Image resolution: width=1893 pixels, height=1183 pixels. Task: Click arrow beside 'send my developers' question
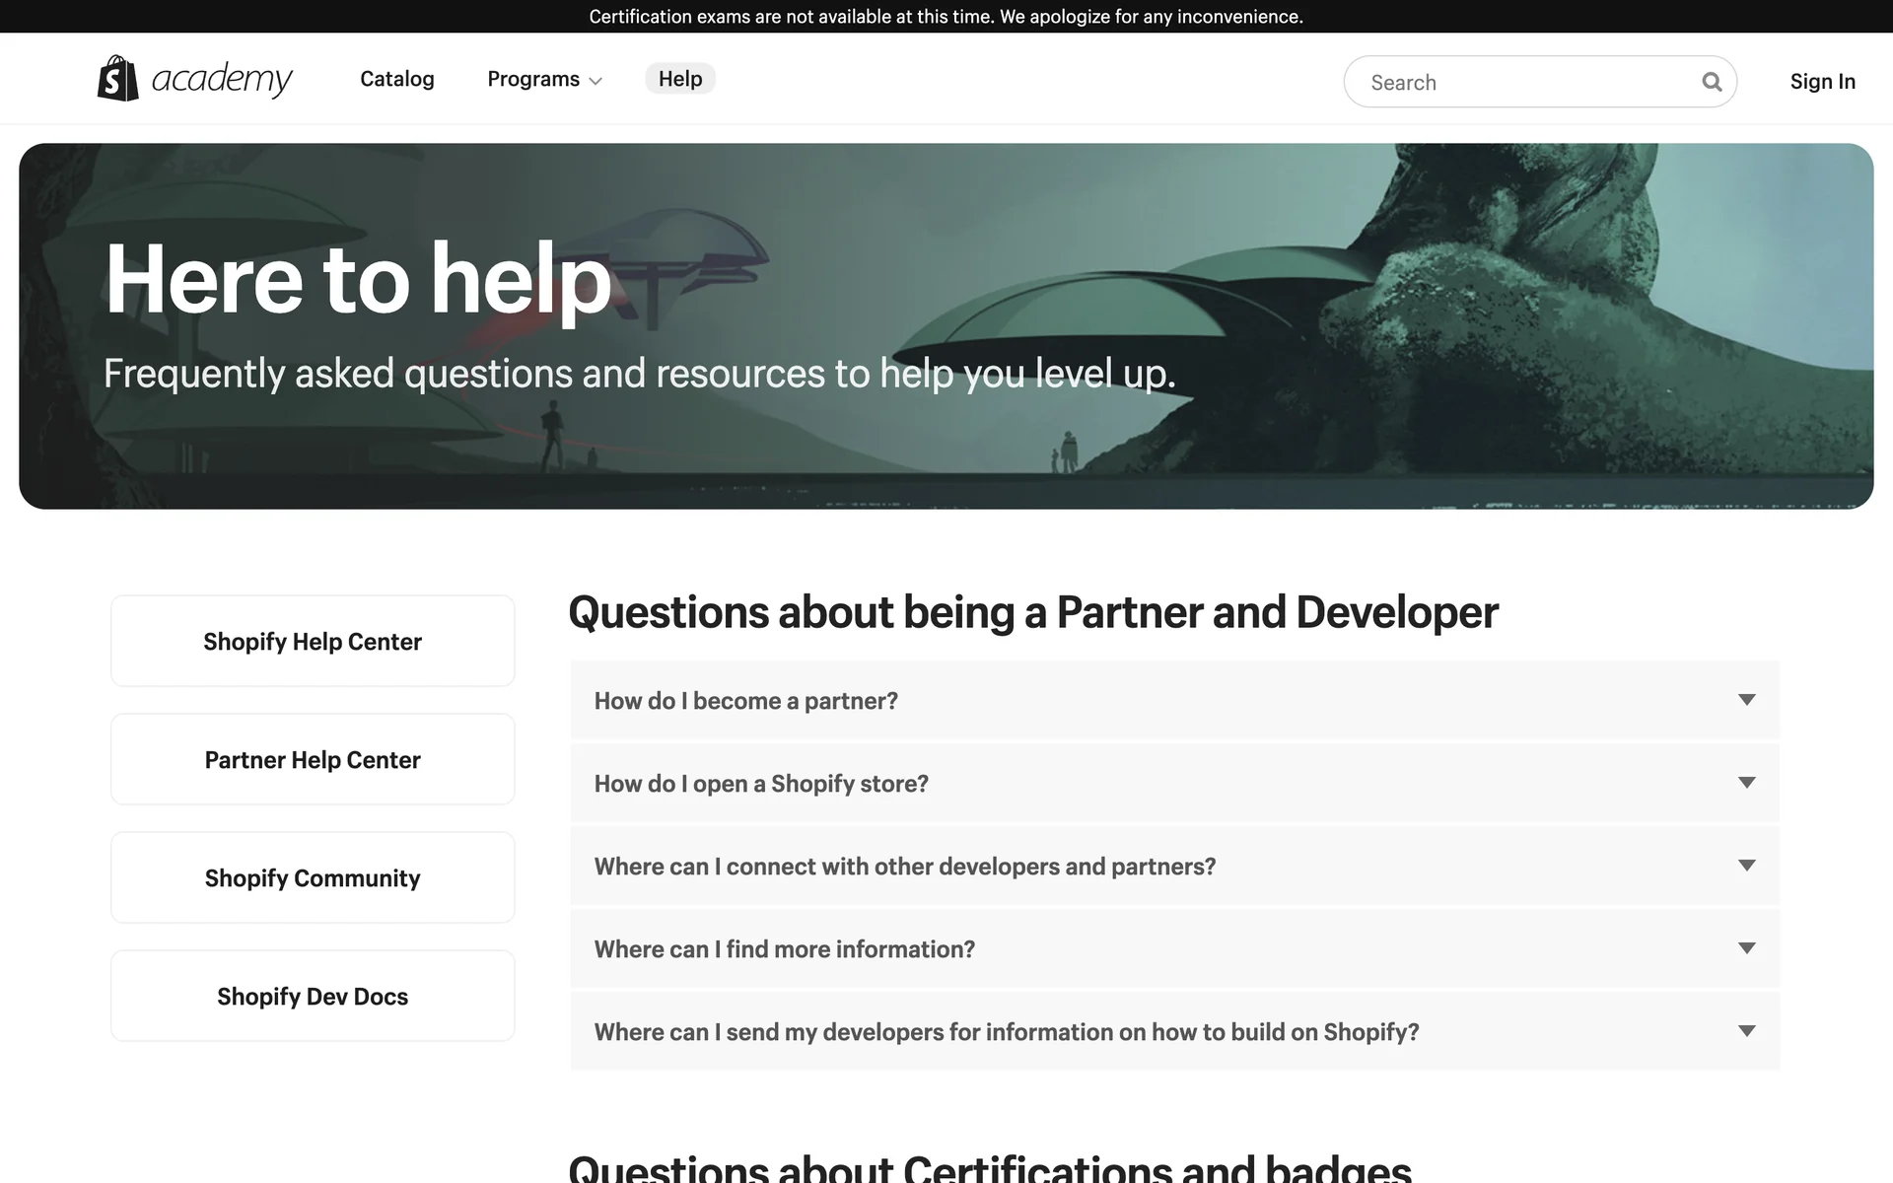[x=1746, y=1031]
